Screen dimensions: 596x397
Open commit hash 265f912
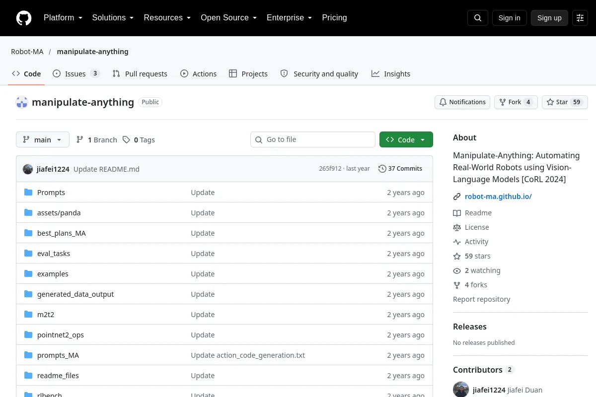[x=330, y=169]
